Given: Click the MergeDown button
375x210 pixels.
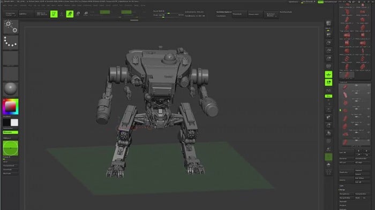Looking at the screenshot, I should [346, 194].
